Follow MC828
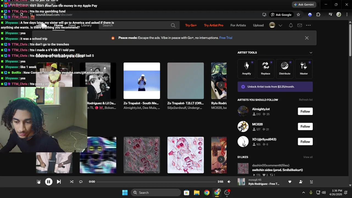352x198 pixels. [305, 127]
